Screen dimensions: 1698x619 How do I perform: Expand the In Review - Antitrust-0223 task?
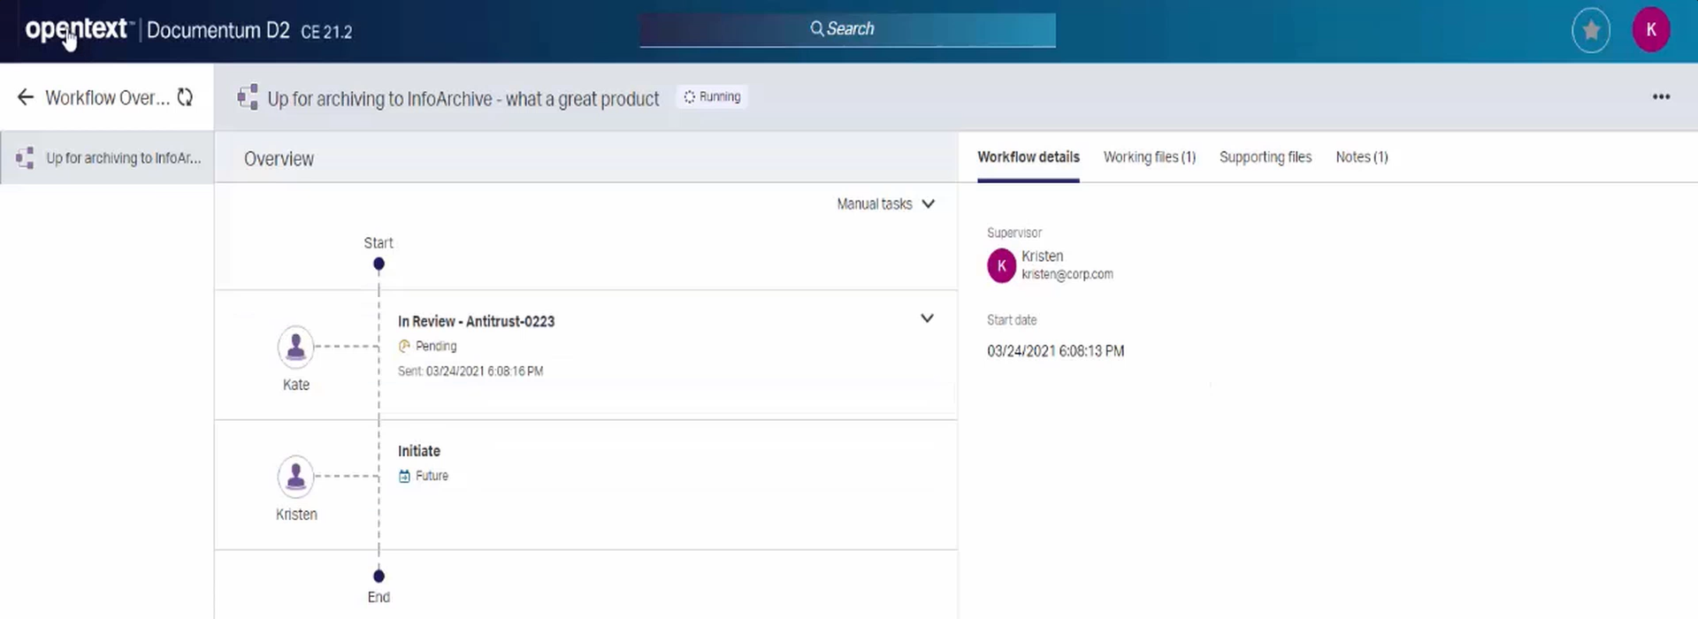pos(927,318)
